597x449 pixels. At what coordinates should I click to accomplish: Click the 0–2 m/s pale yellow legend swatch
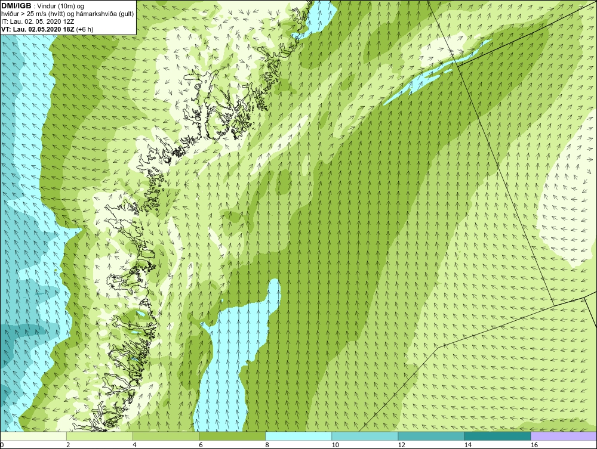pos(33,436)
